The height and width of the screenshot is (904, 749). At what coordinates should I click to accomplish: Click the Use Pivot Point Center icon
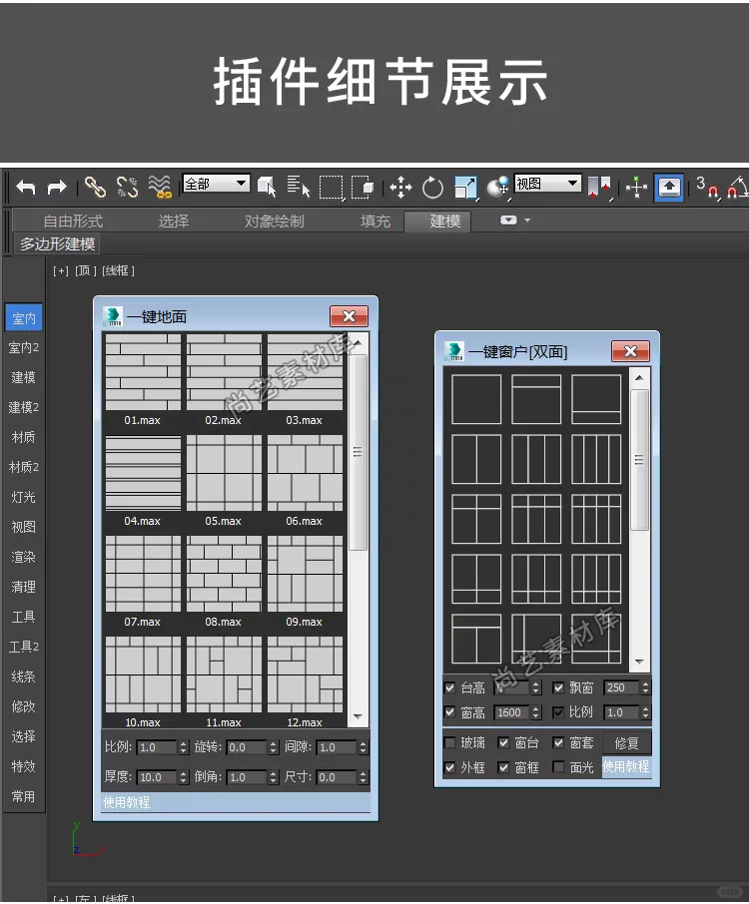click(x=599, y=188)
